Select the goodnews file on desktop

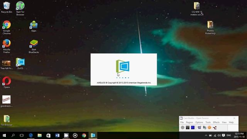7,101
